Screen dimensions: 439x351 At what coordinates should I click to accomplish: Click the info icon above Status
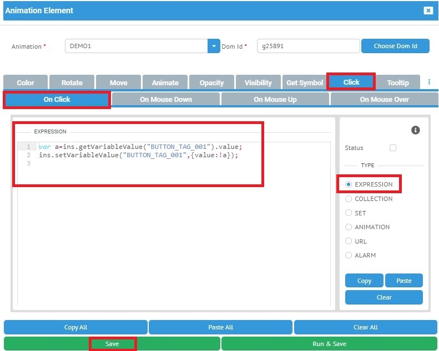click(x=415, y=130)
